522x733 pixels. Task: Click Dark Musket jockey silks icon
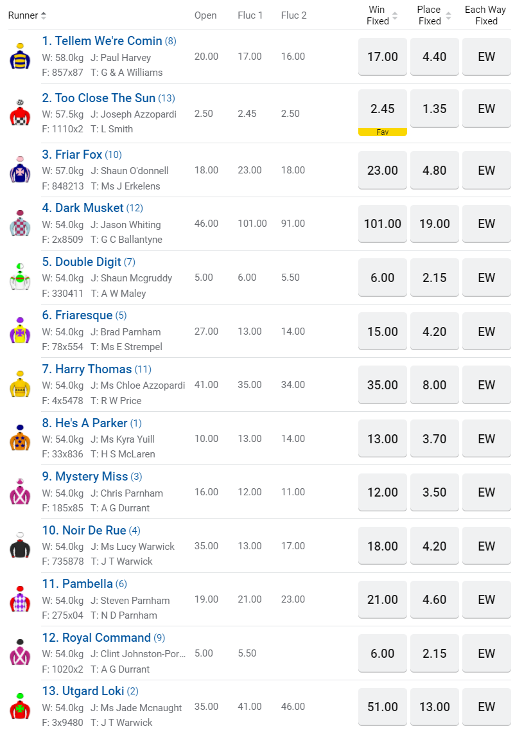point(20,224)
